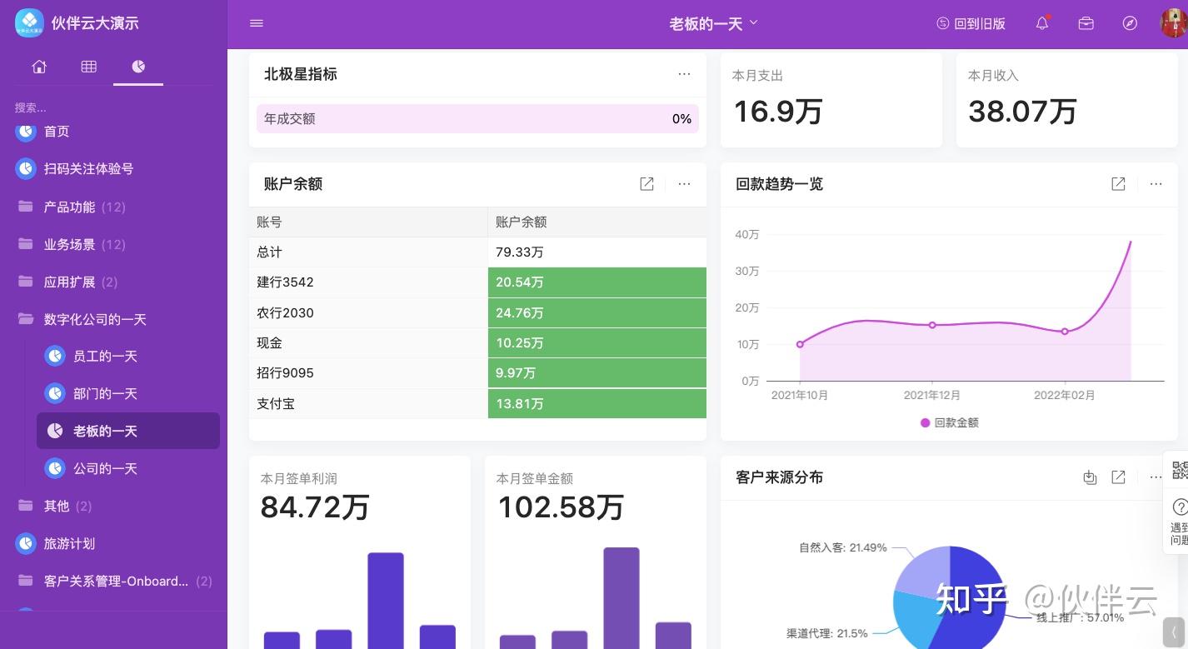Click the 账户余额 column header in table
This screenshot has width=1188, height=649.
[x=597, y=222]
